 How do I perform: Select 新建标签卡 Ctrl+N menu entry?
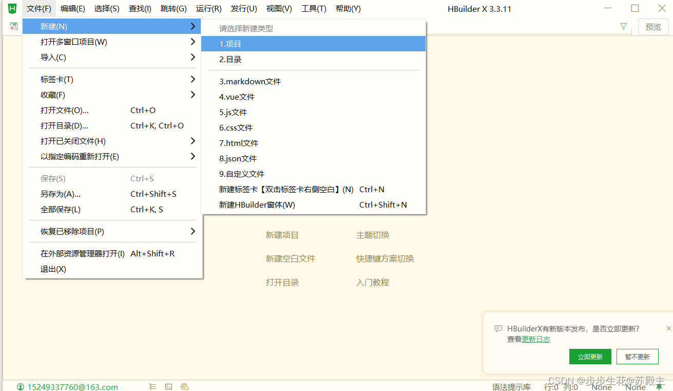pos(313,189)
